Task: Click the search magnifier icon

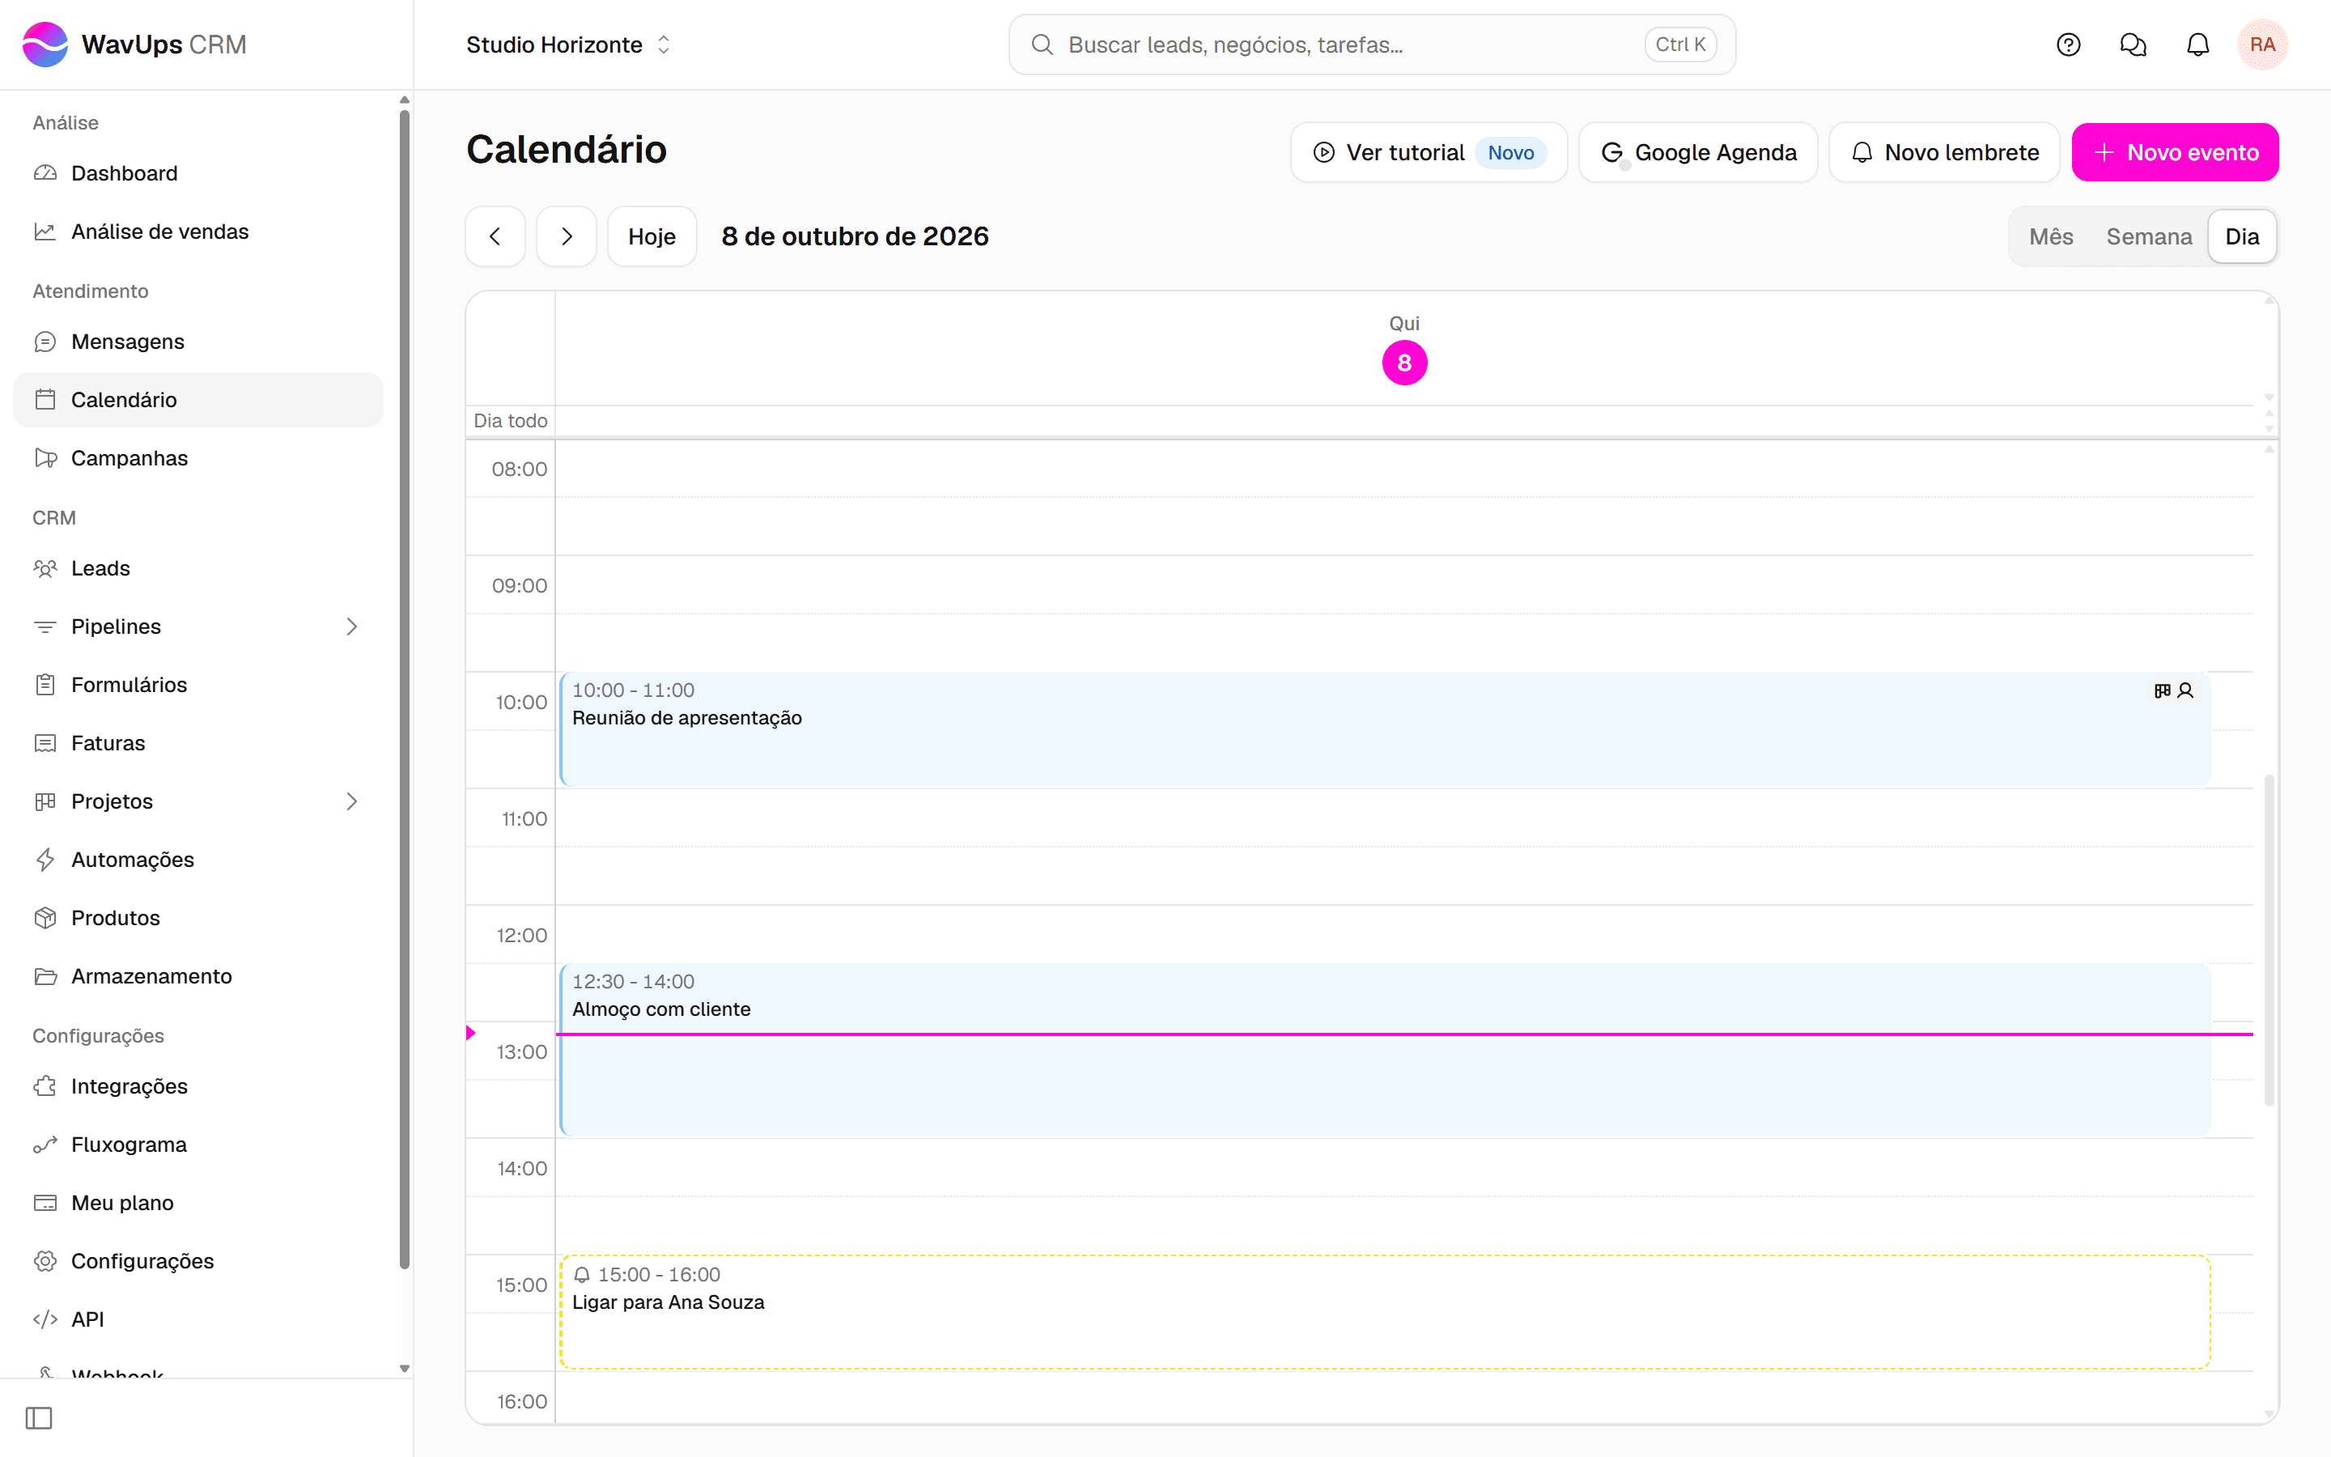Action: (x=1041, y=45)
